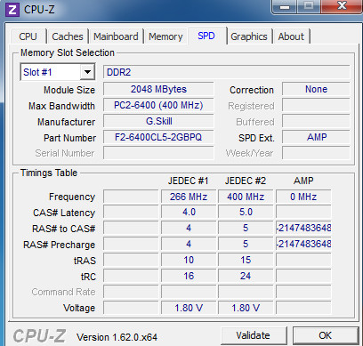Click the DDR2 memory type field
Image resolution: width=363 pixels, height=346 pixels.
tap(227, 72)
